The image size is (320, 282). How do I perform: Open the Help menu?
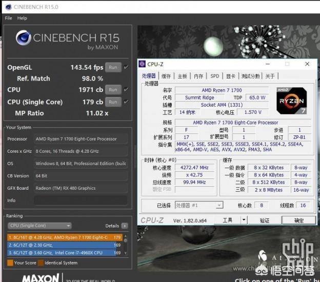22,18
